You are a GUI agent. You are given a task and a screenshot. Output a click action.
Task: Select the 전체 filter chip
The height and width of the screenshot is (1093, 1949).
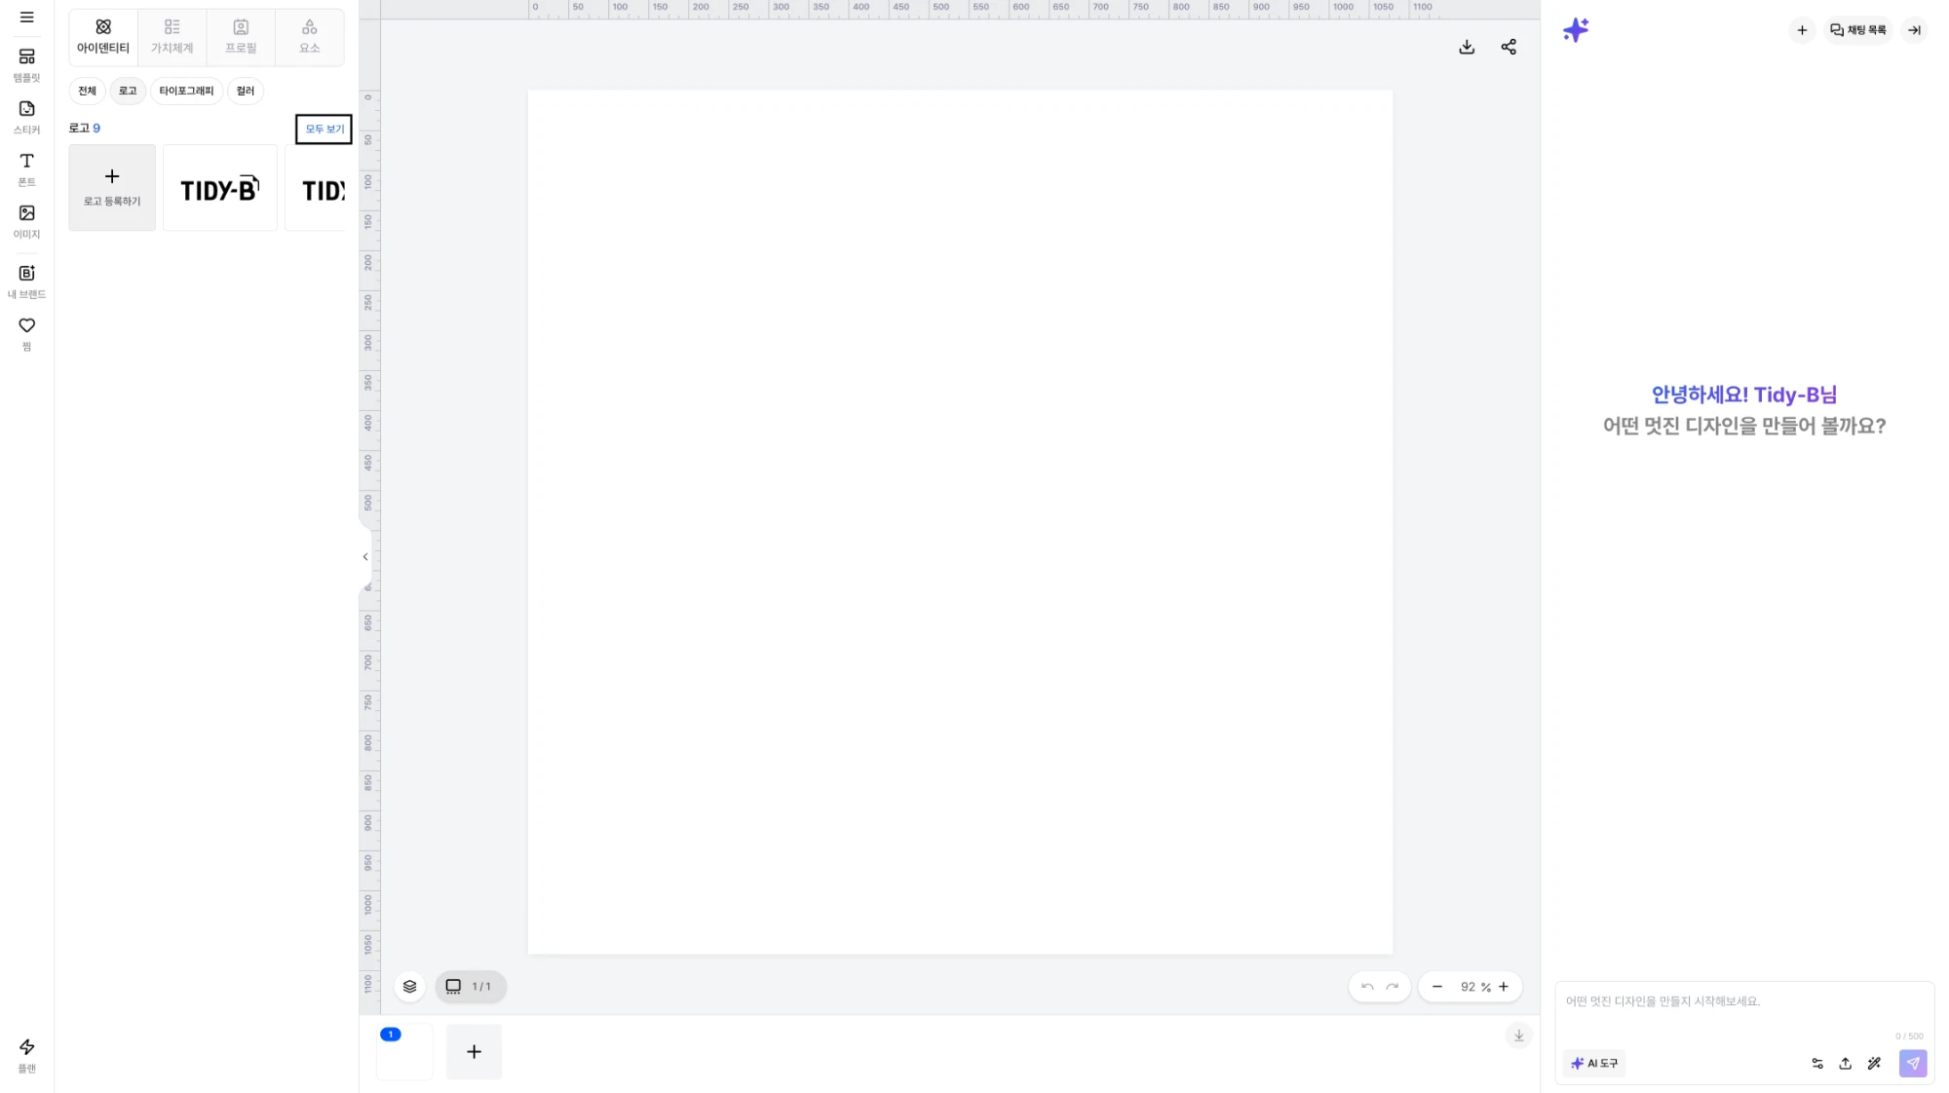coord(87,91)
